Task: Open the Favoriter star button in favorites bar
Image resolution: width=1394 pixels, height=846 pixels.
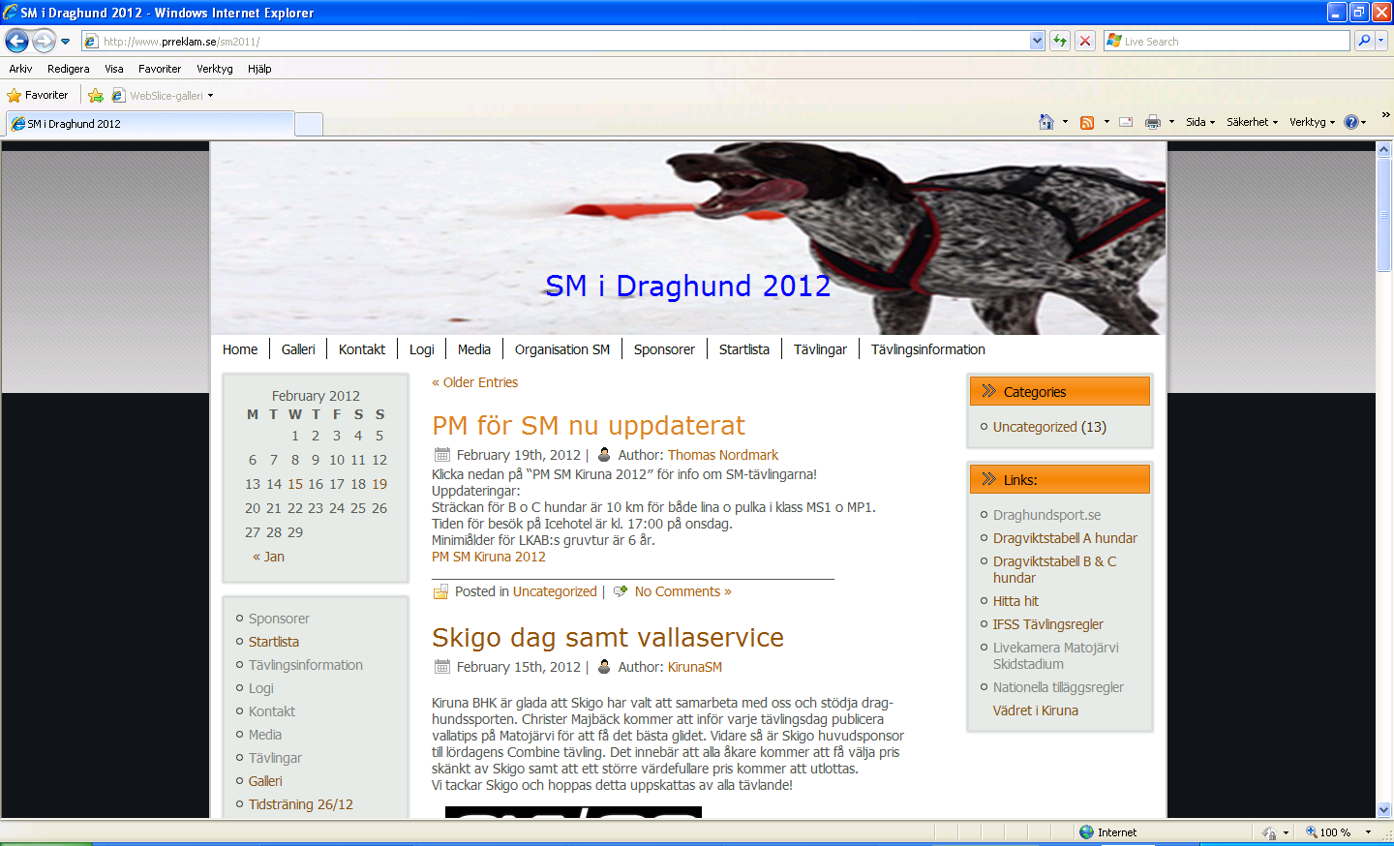Action: (x=38, y=95)
